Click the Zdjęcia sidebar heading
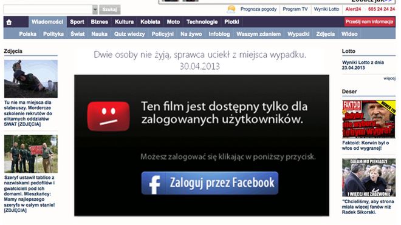 [13, 51]
